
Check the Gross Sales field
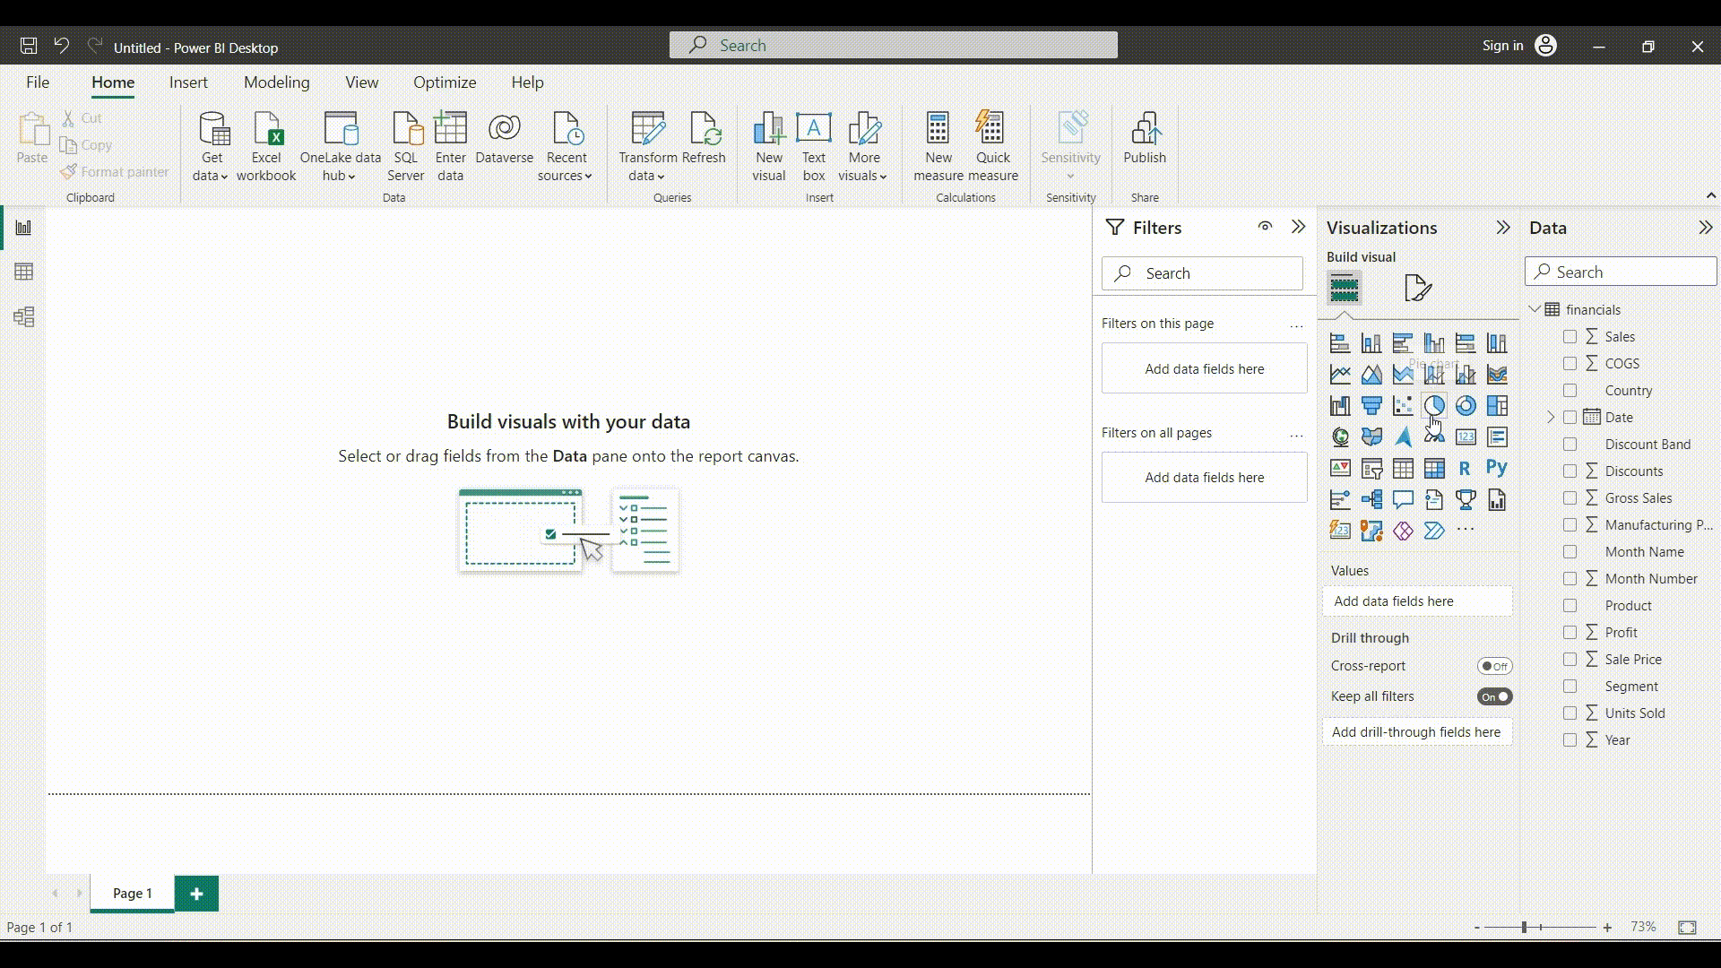[x=1570, y=498]
